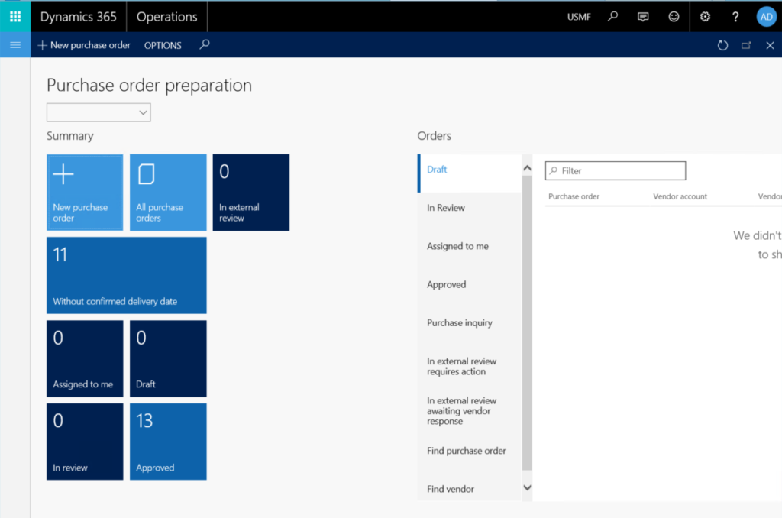
Task: Select the In Review orders tab
Action: (x=446, y=208)
